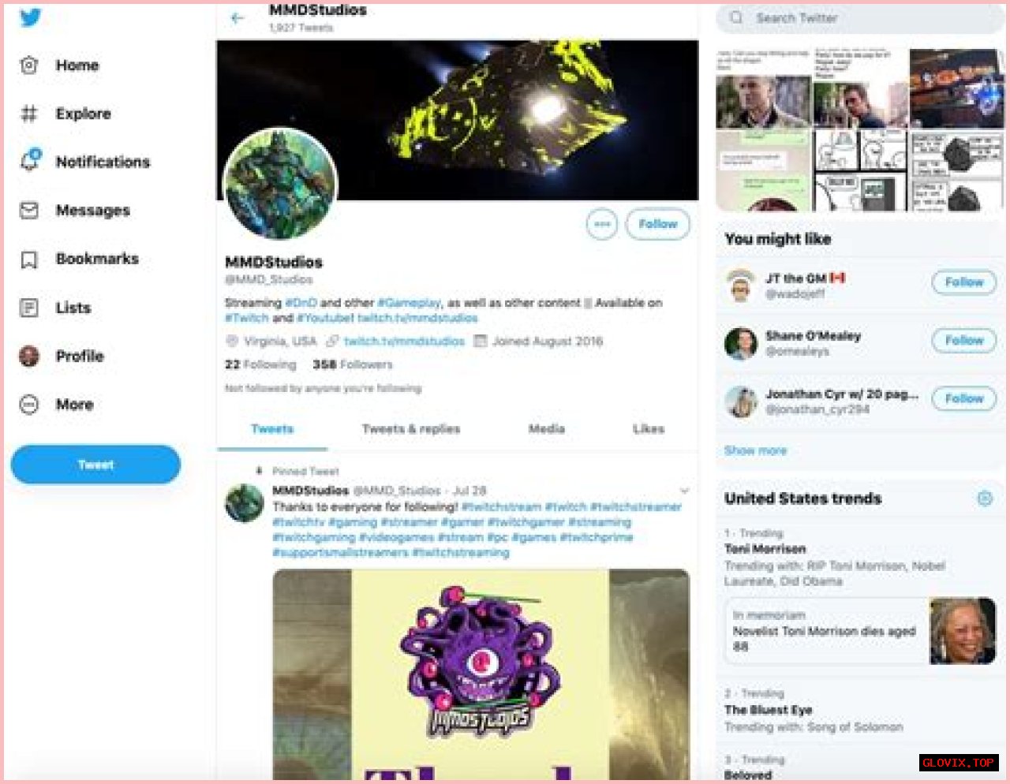Viewport: 1010px width, 784px height.
Task: Switch to Tweets & replies tab
Action: click(411, 429)
